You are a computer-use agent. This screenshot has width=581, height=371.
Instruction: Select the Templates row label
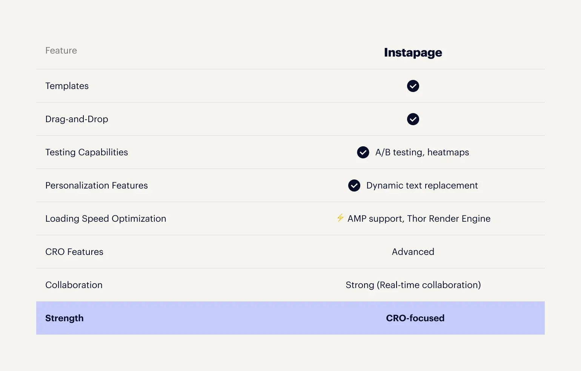67,86
